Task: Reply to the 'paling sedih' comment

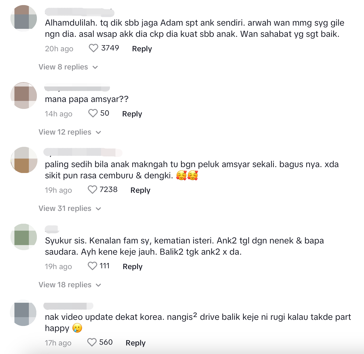Action: 140,190
